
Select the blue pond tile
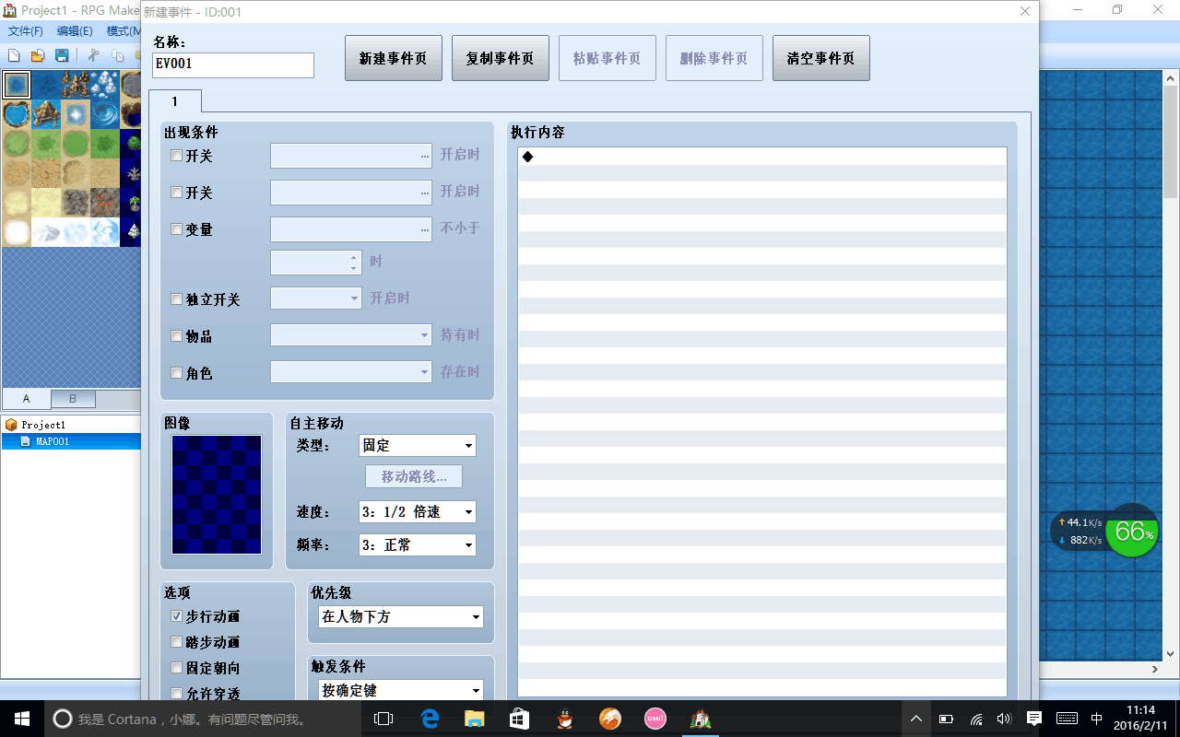(x=17, y=114)
